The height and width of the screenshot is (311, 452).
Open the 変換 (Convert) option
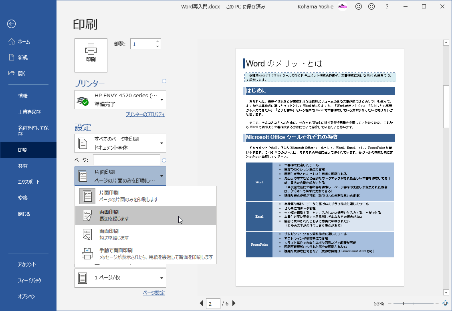click(28, 198)
